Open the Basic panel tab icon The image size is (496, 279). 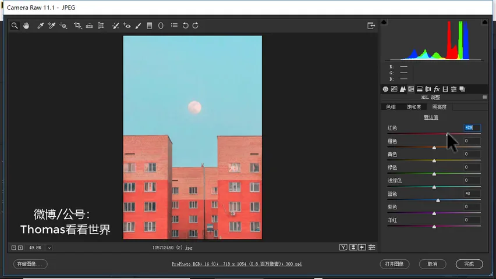coord(385,89)
